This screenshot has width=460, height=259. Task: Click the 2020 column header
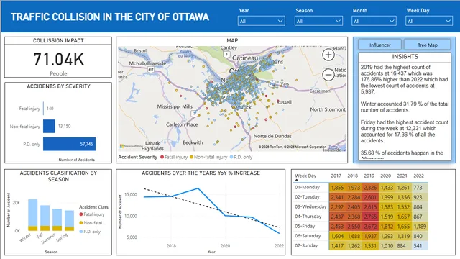tap(385, 176)
